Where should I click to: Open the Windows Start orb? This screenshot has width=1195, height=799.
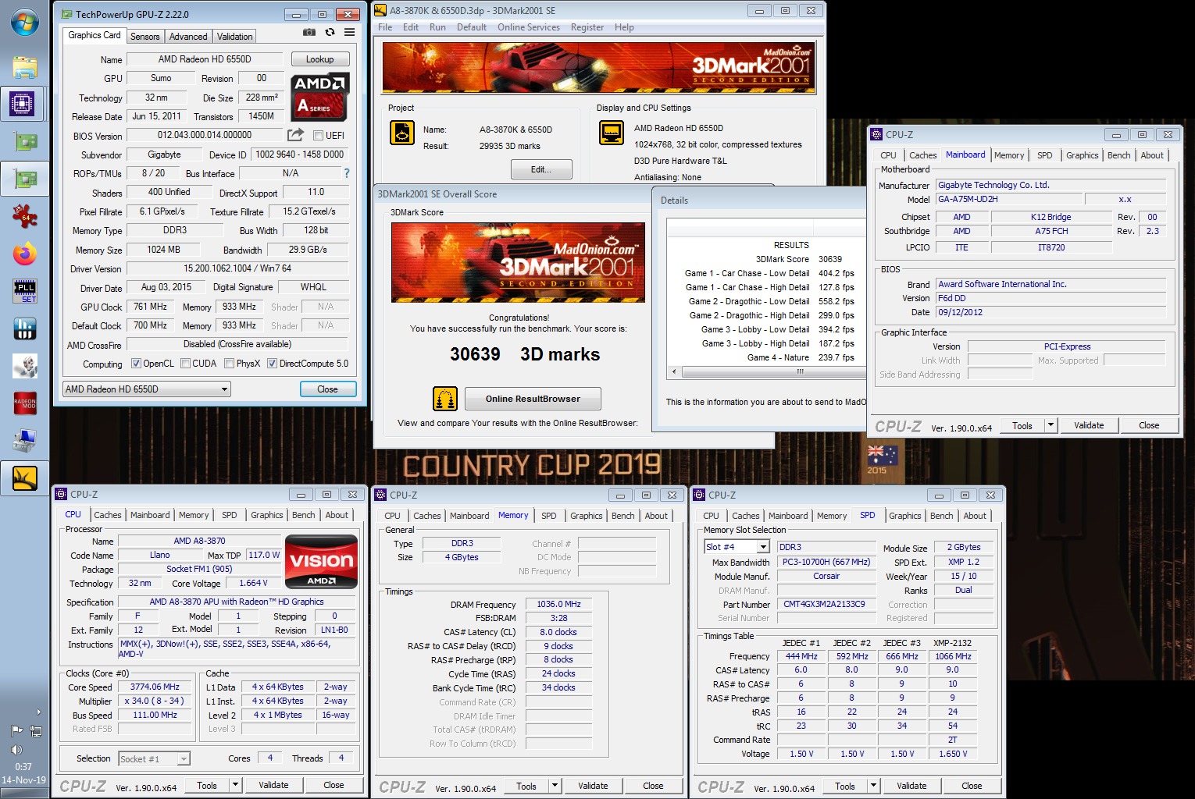[24, 22]
